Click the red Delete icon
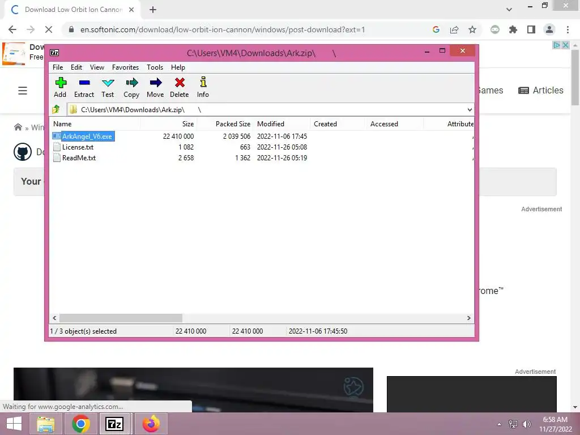 (x=180, y=83)
